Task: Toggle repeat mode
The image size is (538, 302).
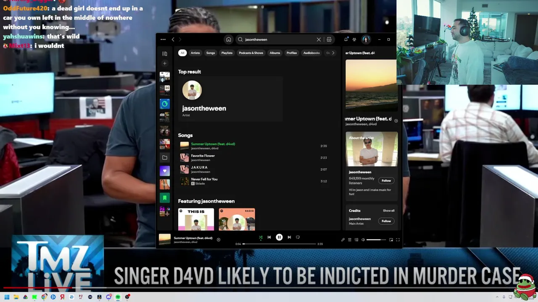Action: [298, 237]
